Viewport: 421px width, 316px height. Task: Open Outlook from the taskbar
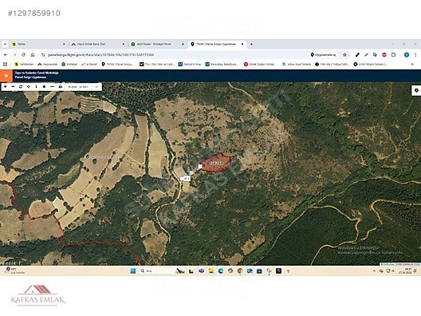click(x=250, y=271)
